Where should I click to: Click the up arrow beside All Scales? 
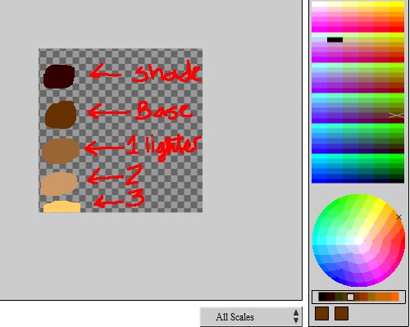[296, 313]
